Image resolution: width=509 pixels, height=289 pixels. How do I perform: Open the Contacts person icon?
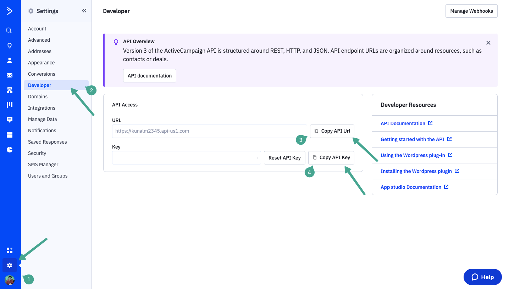pyautogui.click(x=10, y=60)
